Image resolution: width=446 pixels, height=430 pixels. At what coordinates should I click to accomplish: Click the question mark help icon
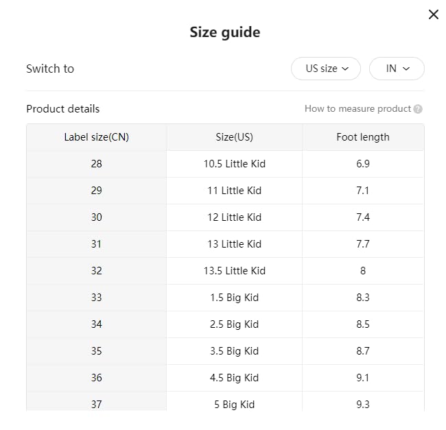click(418, 109)
